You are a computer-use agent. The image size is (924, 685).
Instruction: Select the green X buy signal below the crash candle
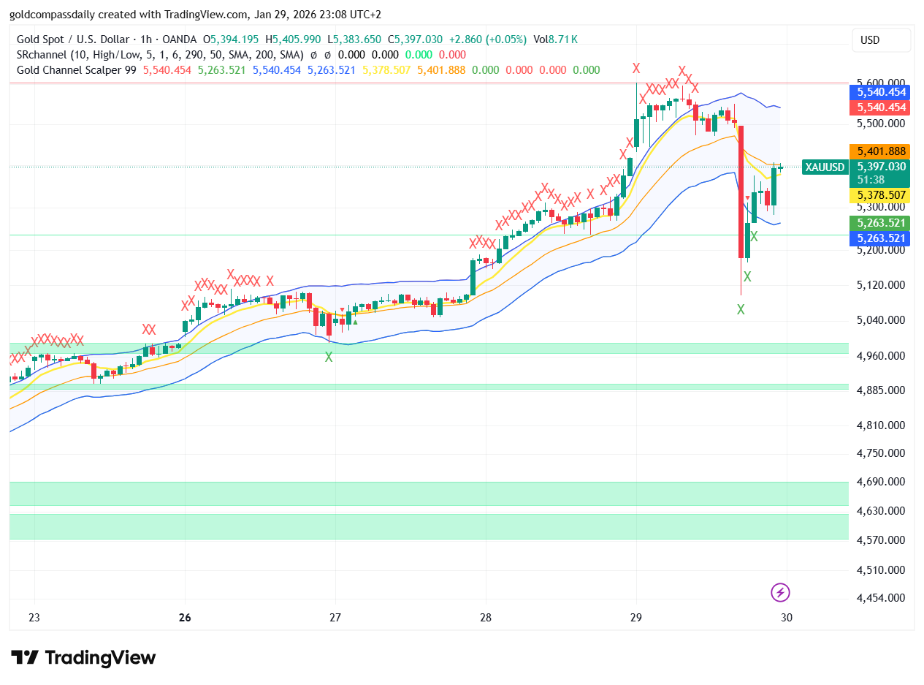(741, 309)
